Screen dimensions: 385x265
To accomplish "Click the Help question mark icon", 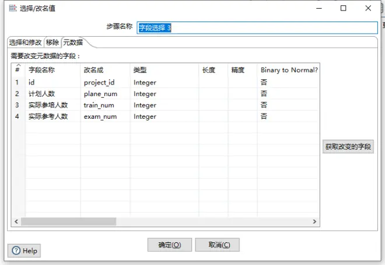I will 16,250.
